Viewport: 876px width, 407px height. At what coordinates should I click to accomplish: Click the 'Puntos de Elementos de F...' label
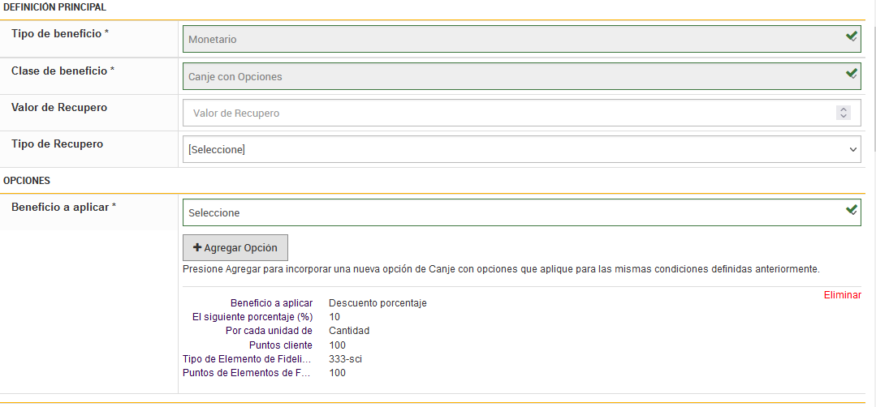click(246, 373)
